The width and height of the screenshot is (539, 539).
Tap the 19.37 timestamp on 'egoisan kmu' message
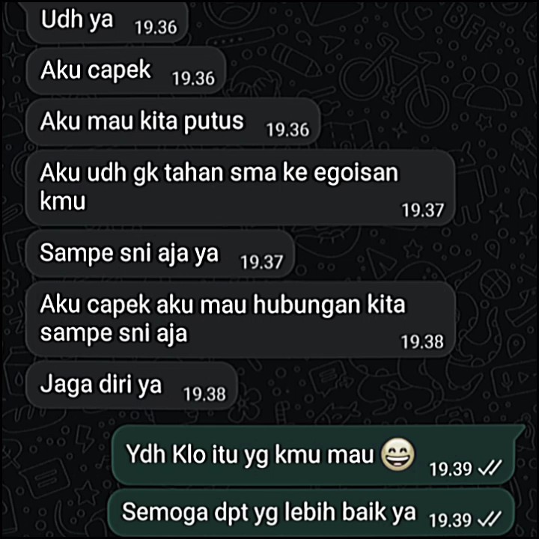tap(423, 210)
